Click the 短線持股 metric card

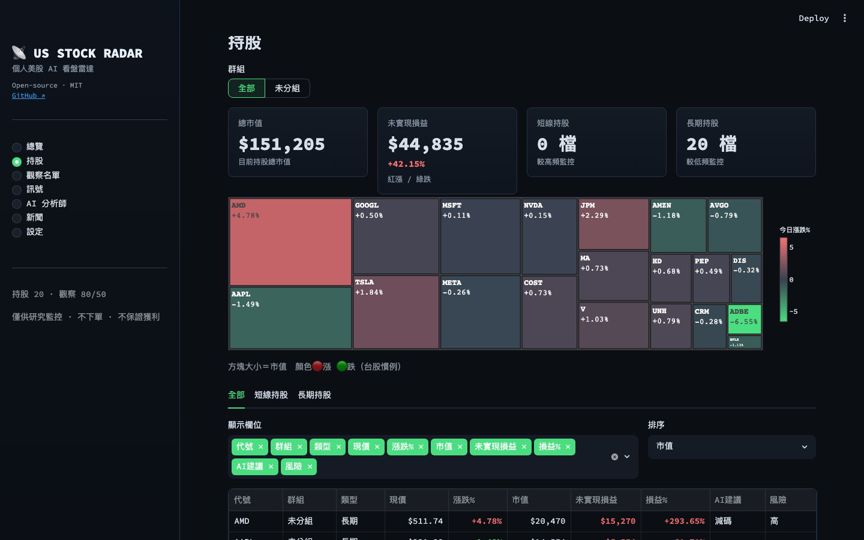[x=596, y=142]
